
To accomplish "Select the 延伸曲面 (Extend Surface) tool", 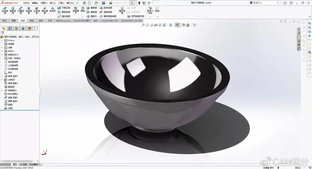I will point(106,8).
